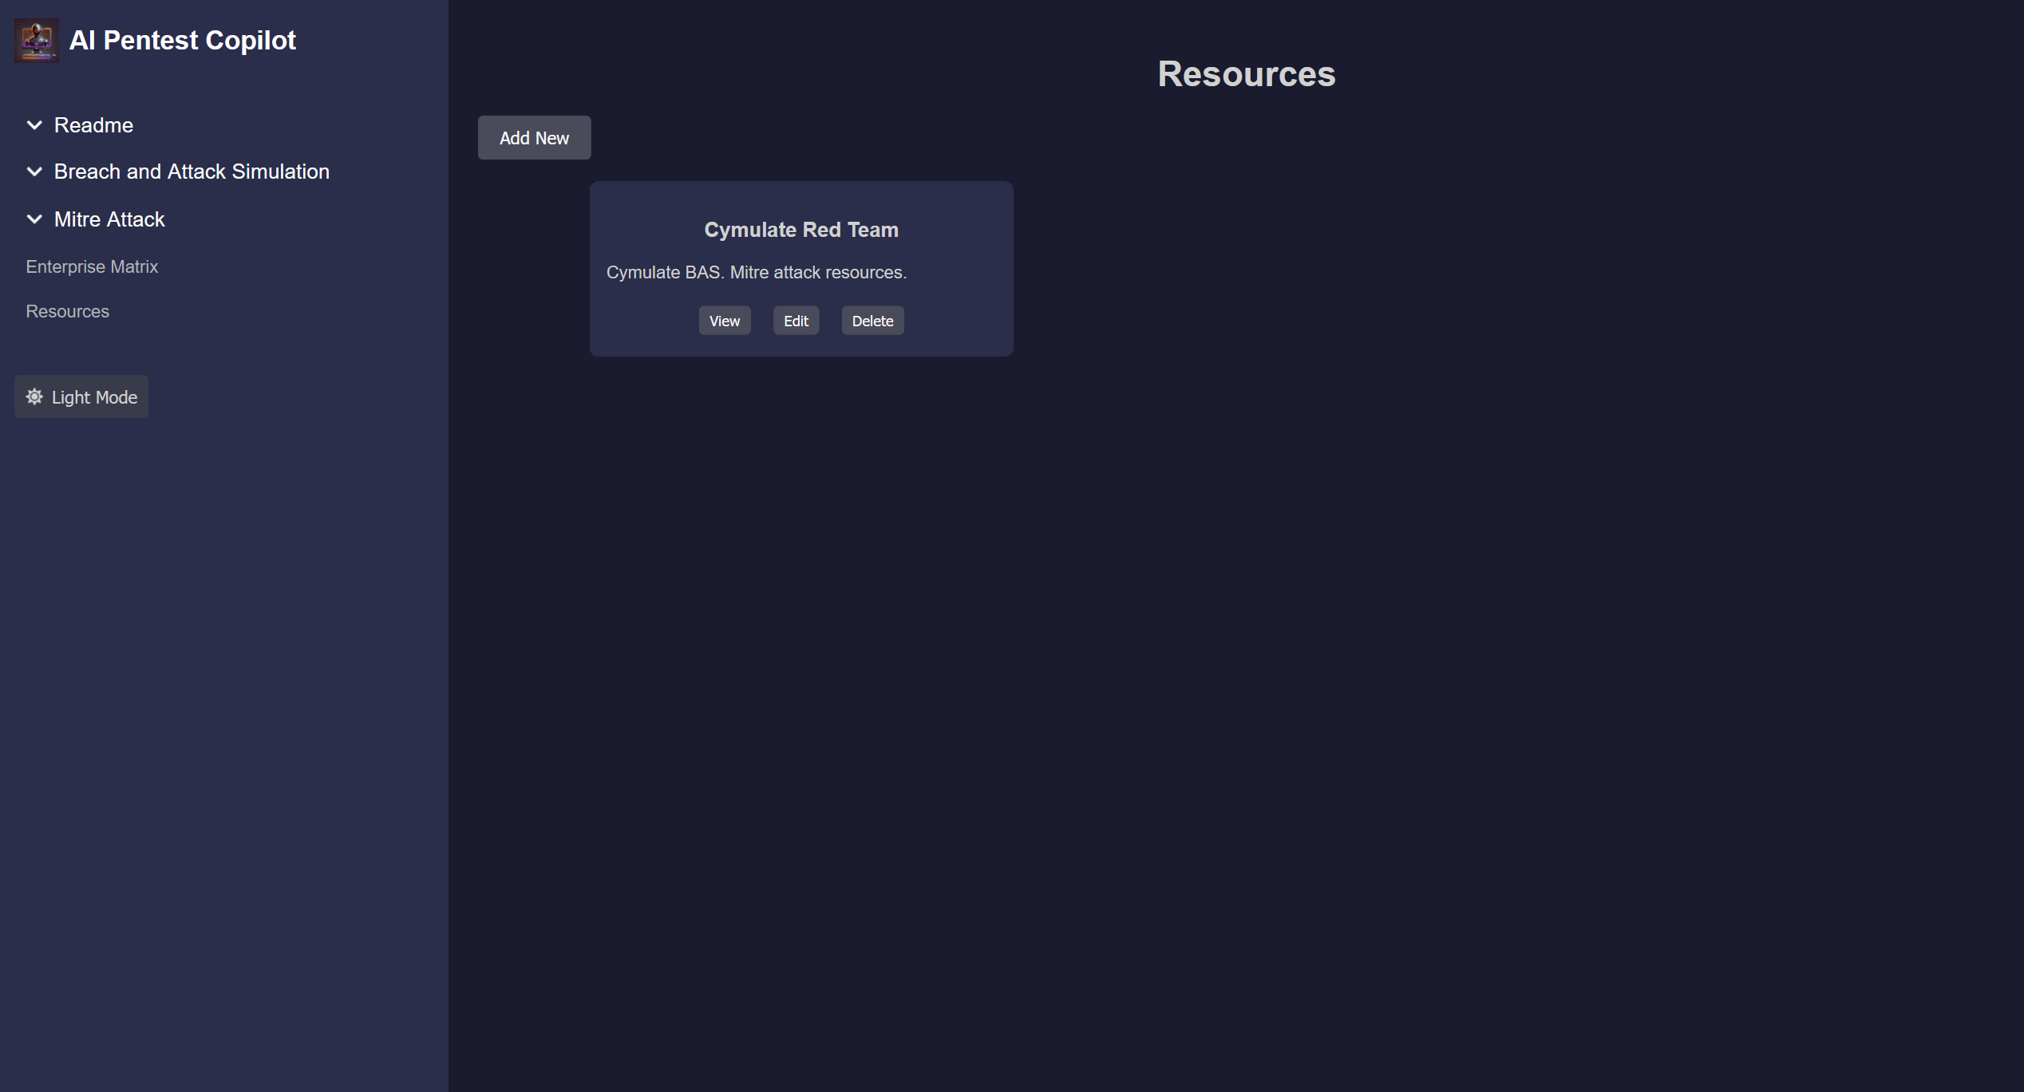Select Breach and Attack Simulation menu label
2024x1092 pixels.
point(192,171)
